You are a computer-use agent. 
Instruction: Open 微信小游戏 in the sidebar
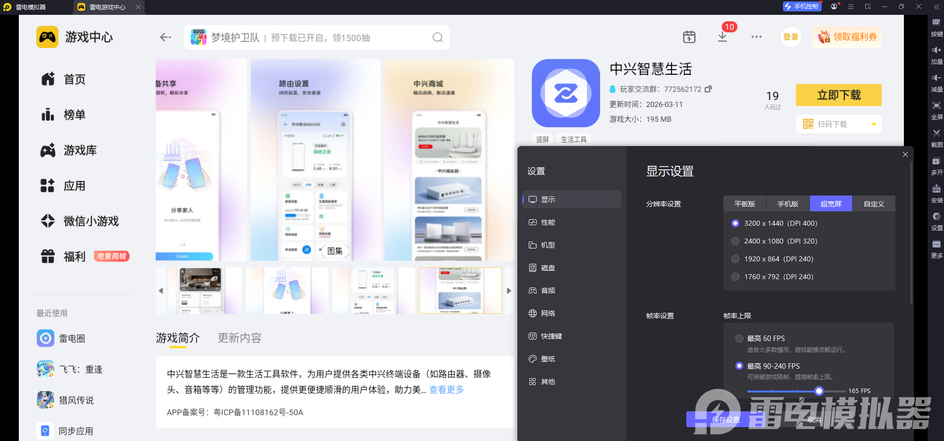coord(80,221)
